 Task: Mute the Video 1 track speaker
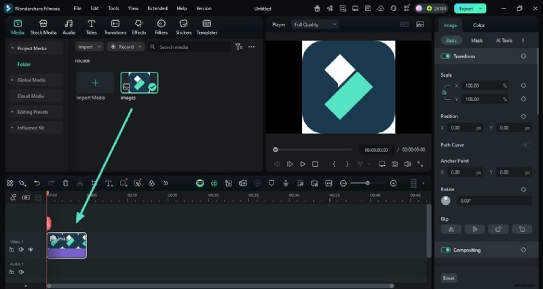click(21, 250)
